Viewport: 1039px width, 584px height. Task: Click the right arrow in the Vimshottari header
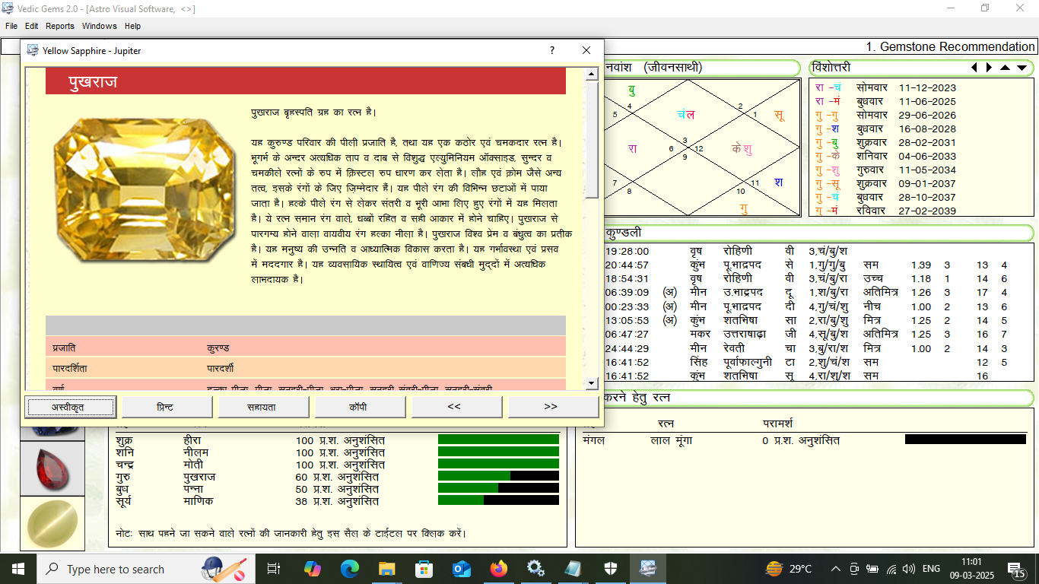tap(989, 68)
